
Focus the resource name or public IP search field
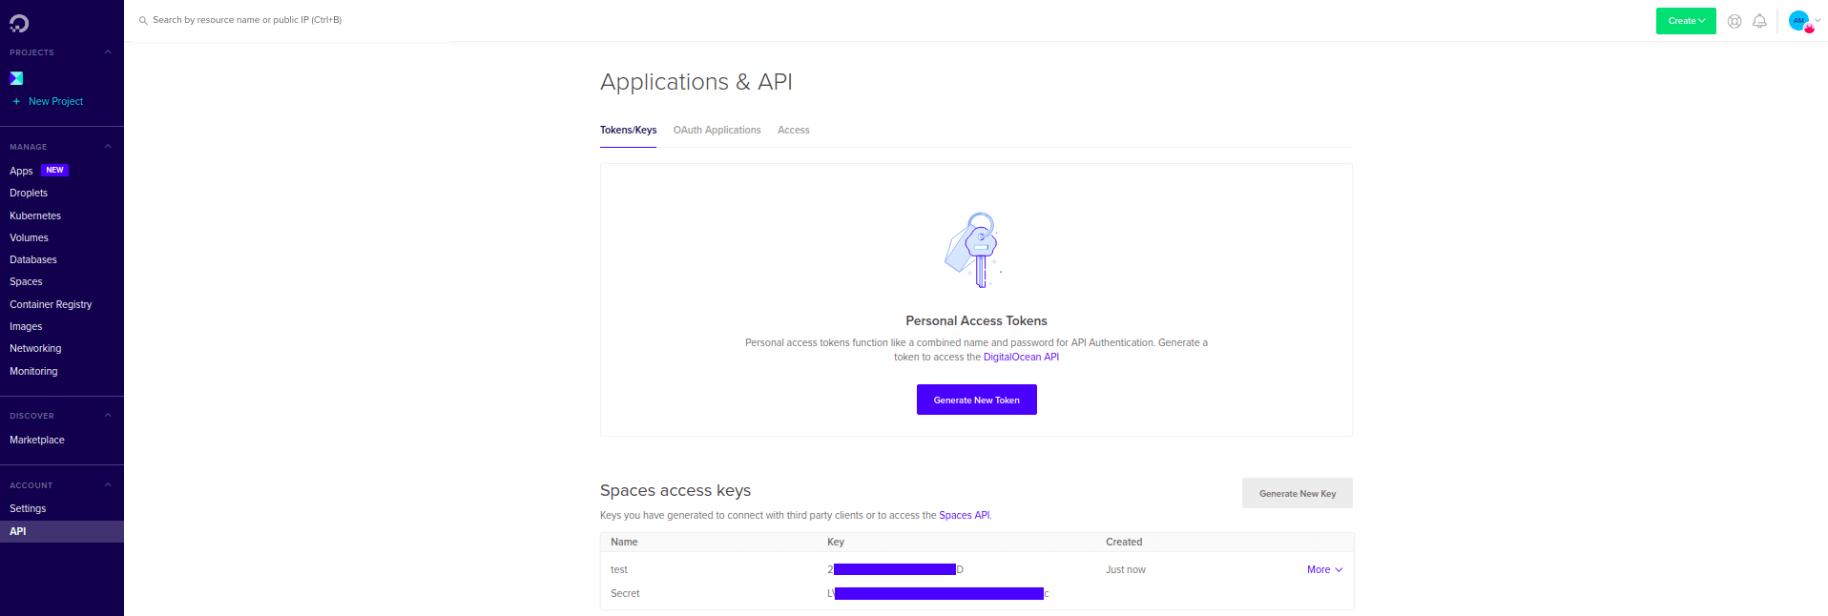click(247, 20)
